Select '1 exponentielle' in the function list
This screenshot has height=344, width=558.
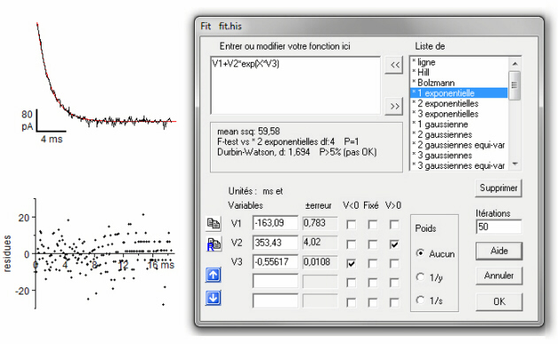click(459, 93)
